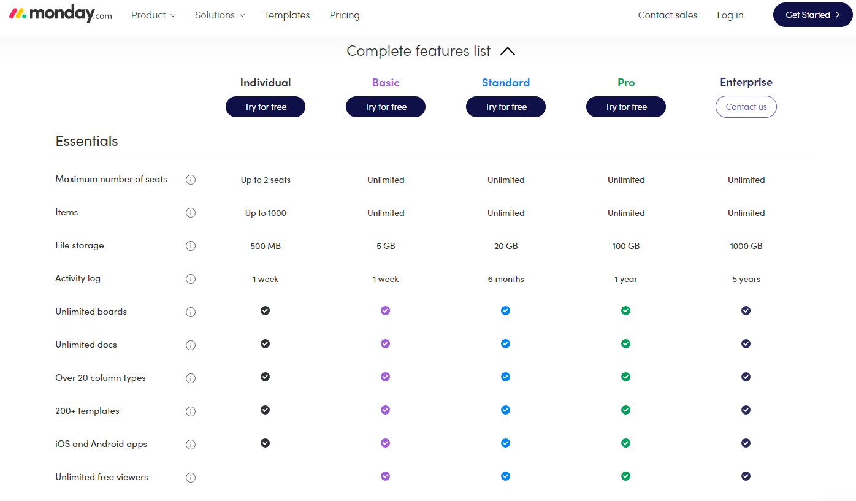Open info icon for 200+ templates
Image resolution: width=856 pixels, height=501 pixels.
191,411
